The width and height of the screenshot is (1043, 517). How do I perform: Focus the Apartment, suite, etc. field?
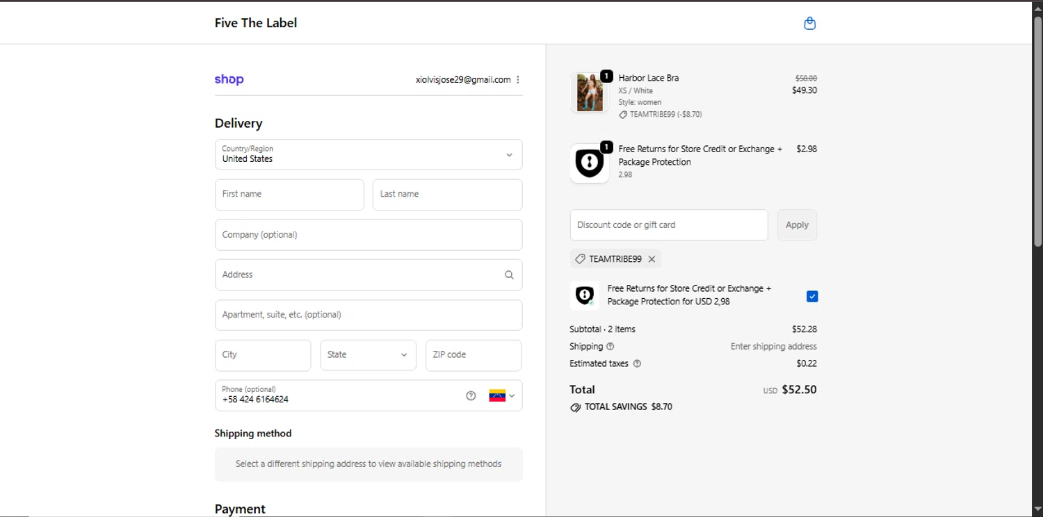point(369,315)
